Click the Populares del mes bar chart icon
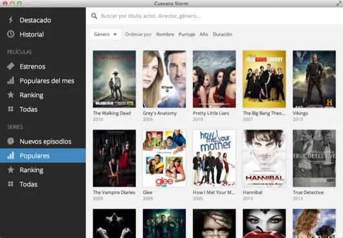343x238 pixels. pyautogui.click(x=10, y=81)
